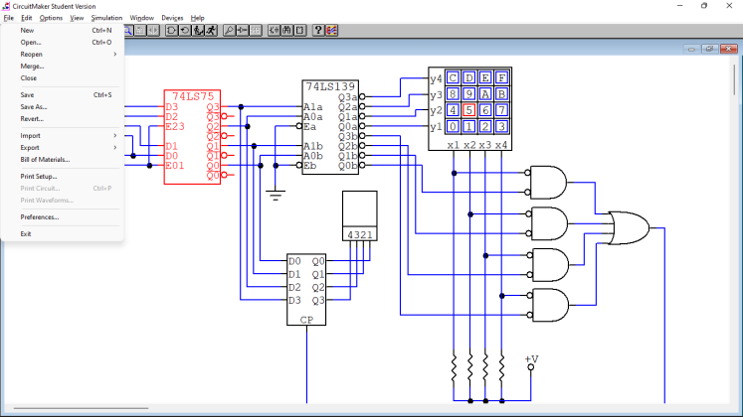Choose Merge... menu entry
This screenshot has width=743, height=417.
point(62,67)
